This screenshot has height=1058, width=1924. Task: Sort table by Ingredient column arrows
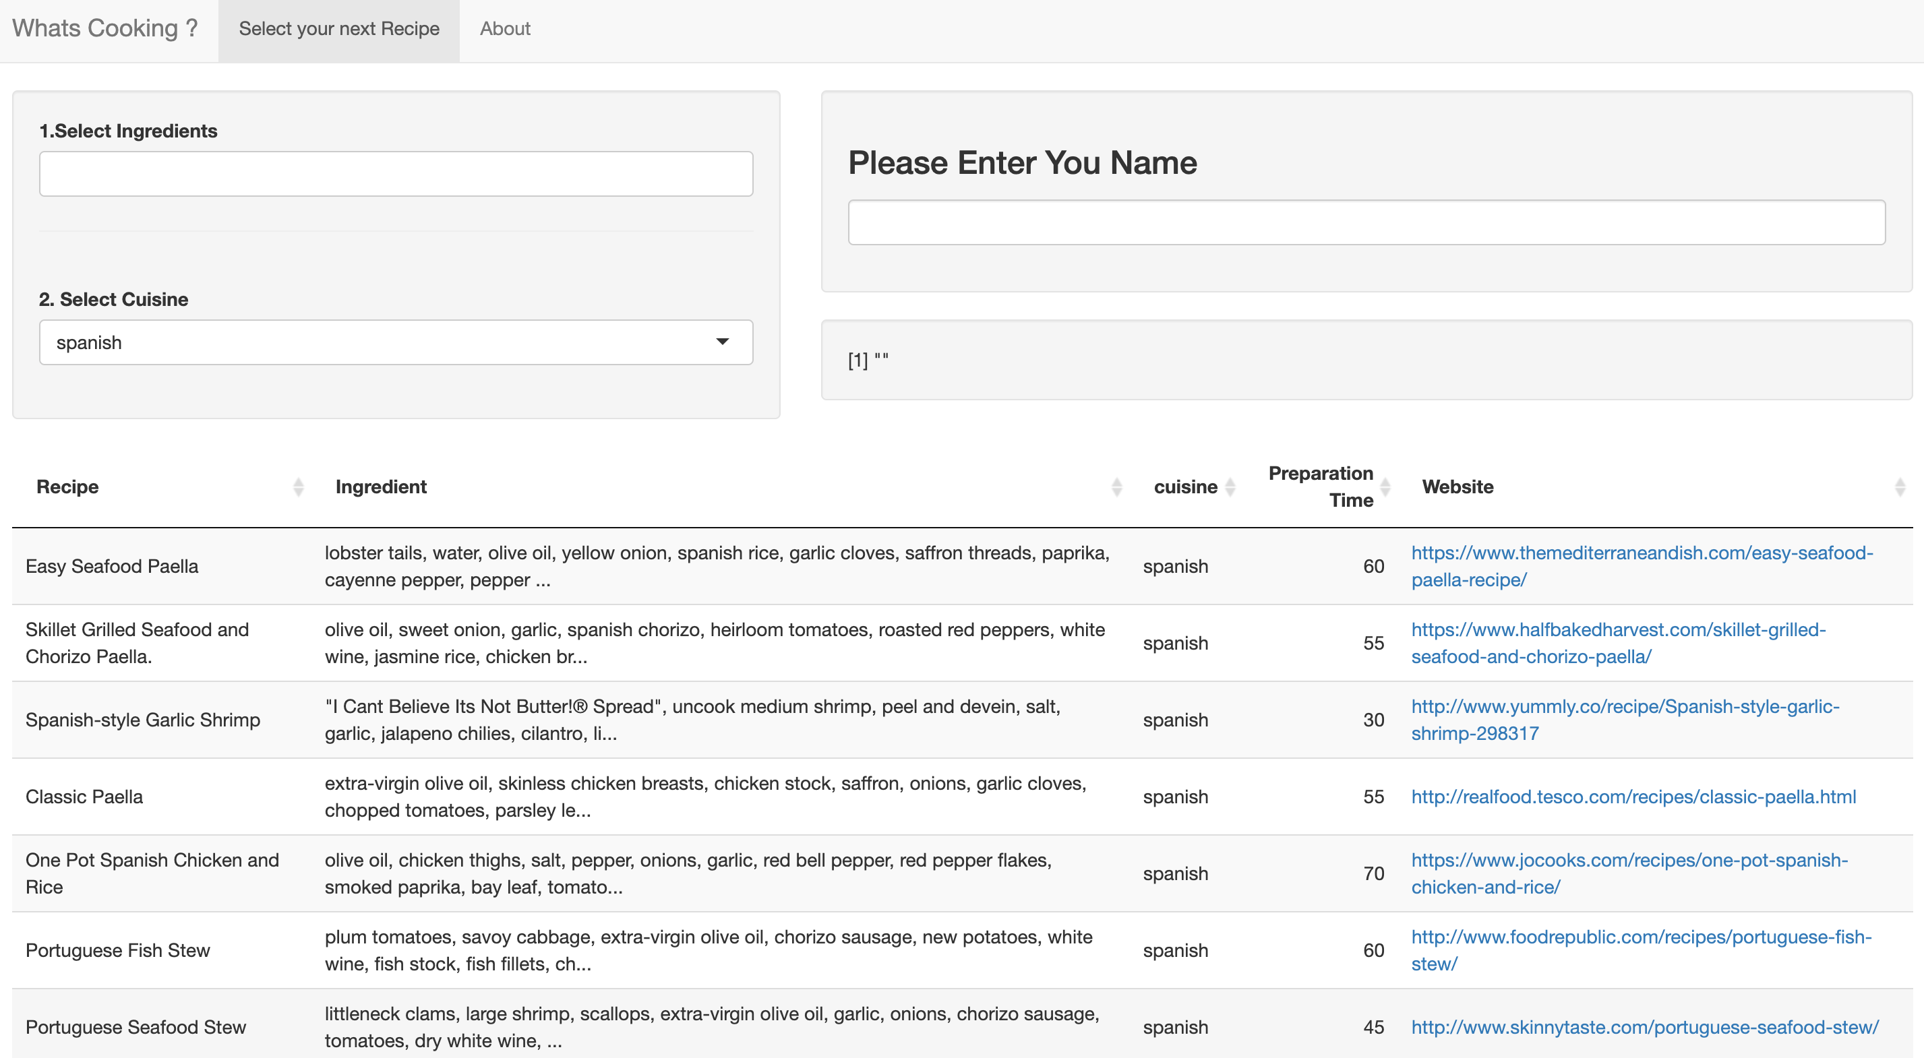pyautogui.click(x=1116, y=487)
